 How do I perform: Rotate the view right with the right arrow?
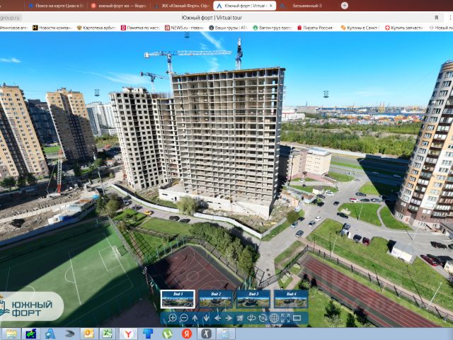[229, 318]
